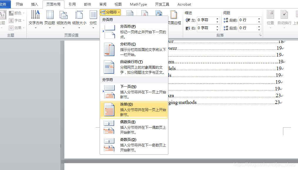Choose 下一页(N) section break
Screen dimensions: 298x170
click(134, 92)
